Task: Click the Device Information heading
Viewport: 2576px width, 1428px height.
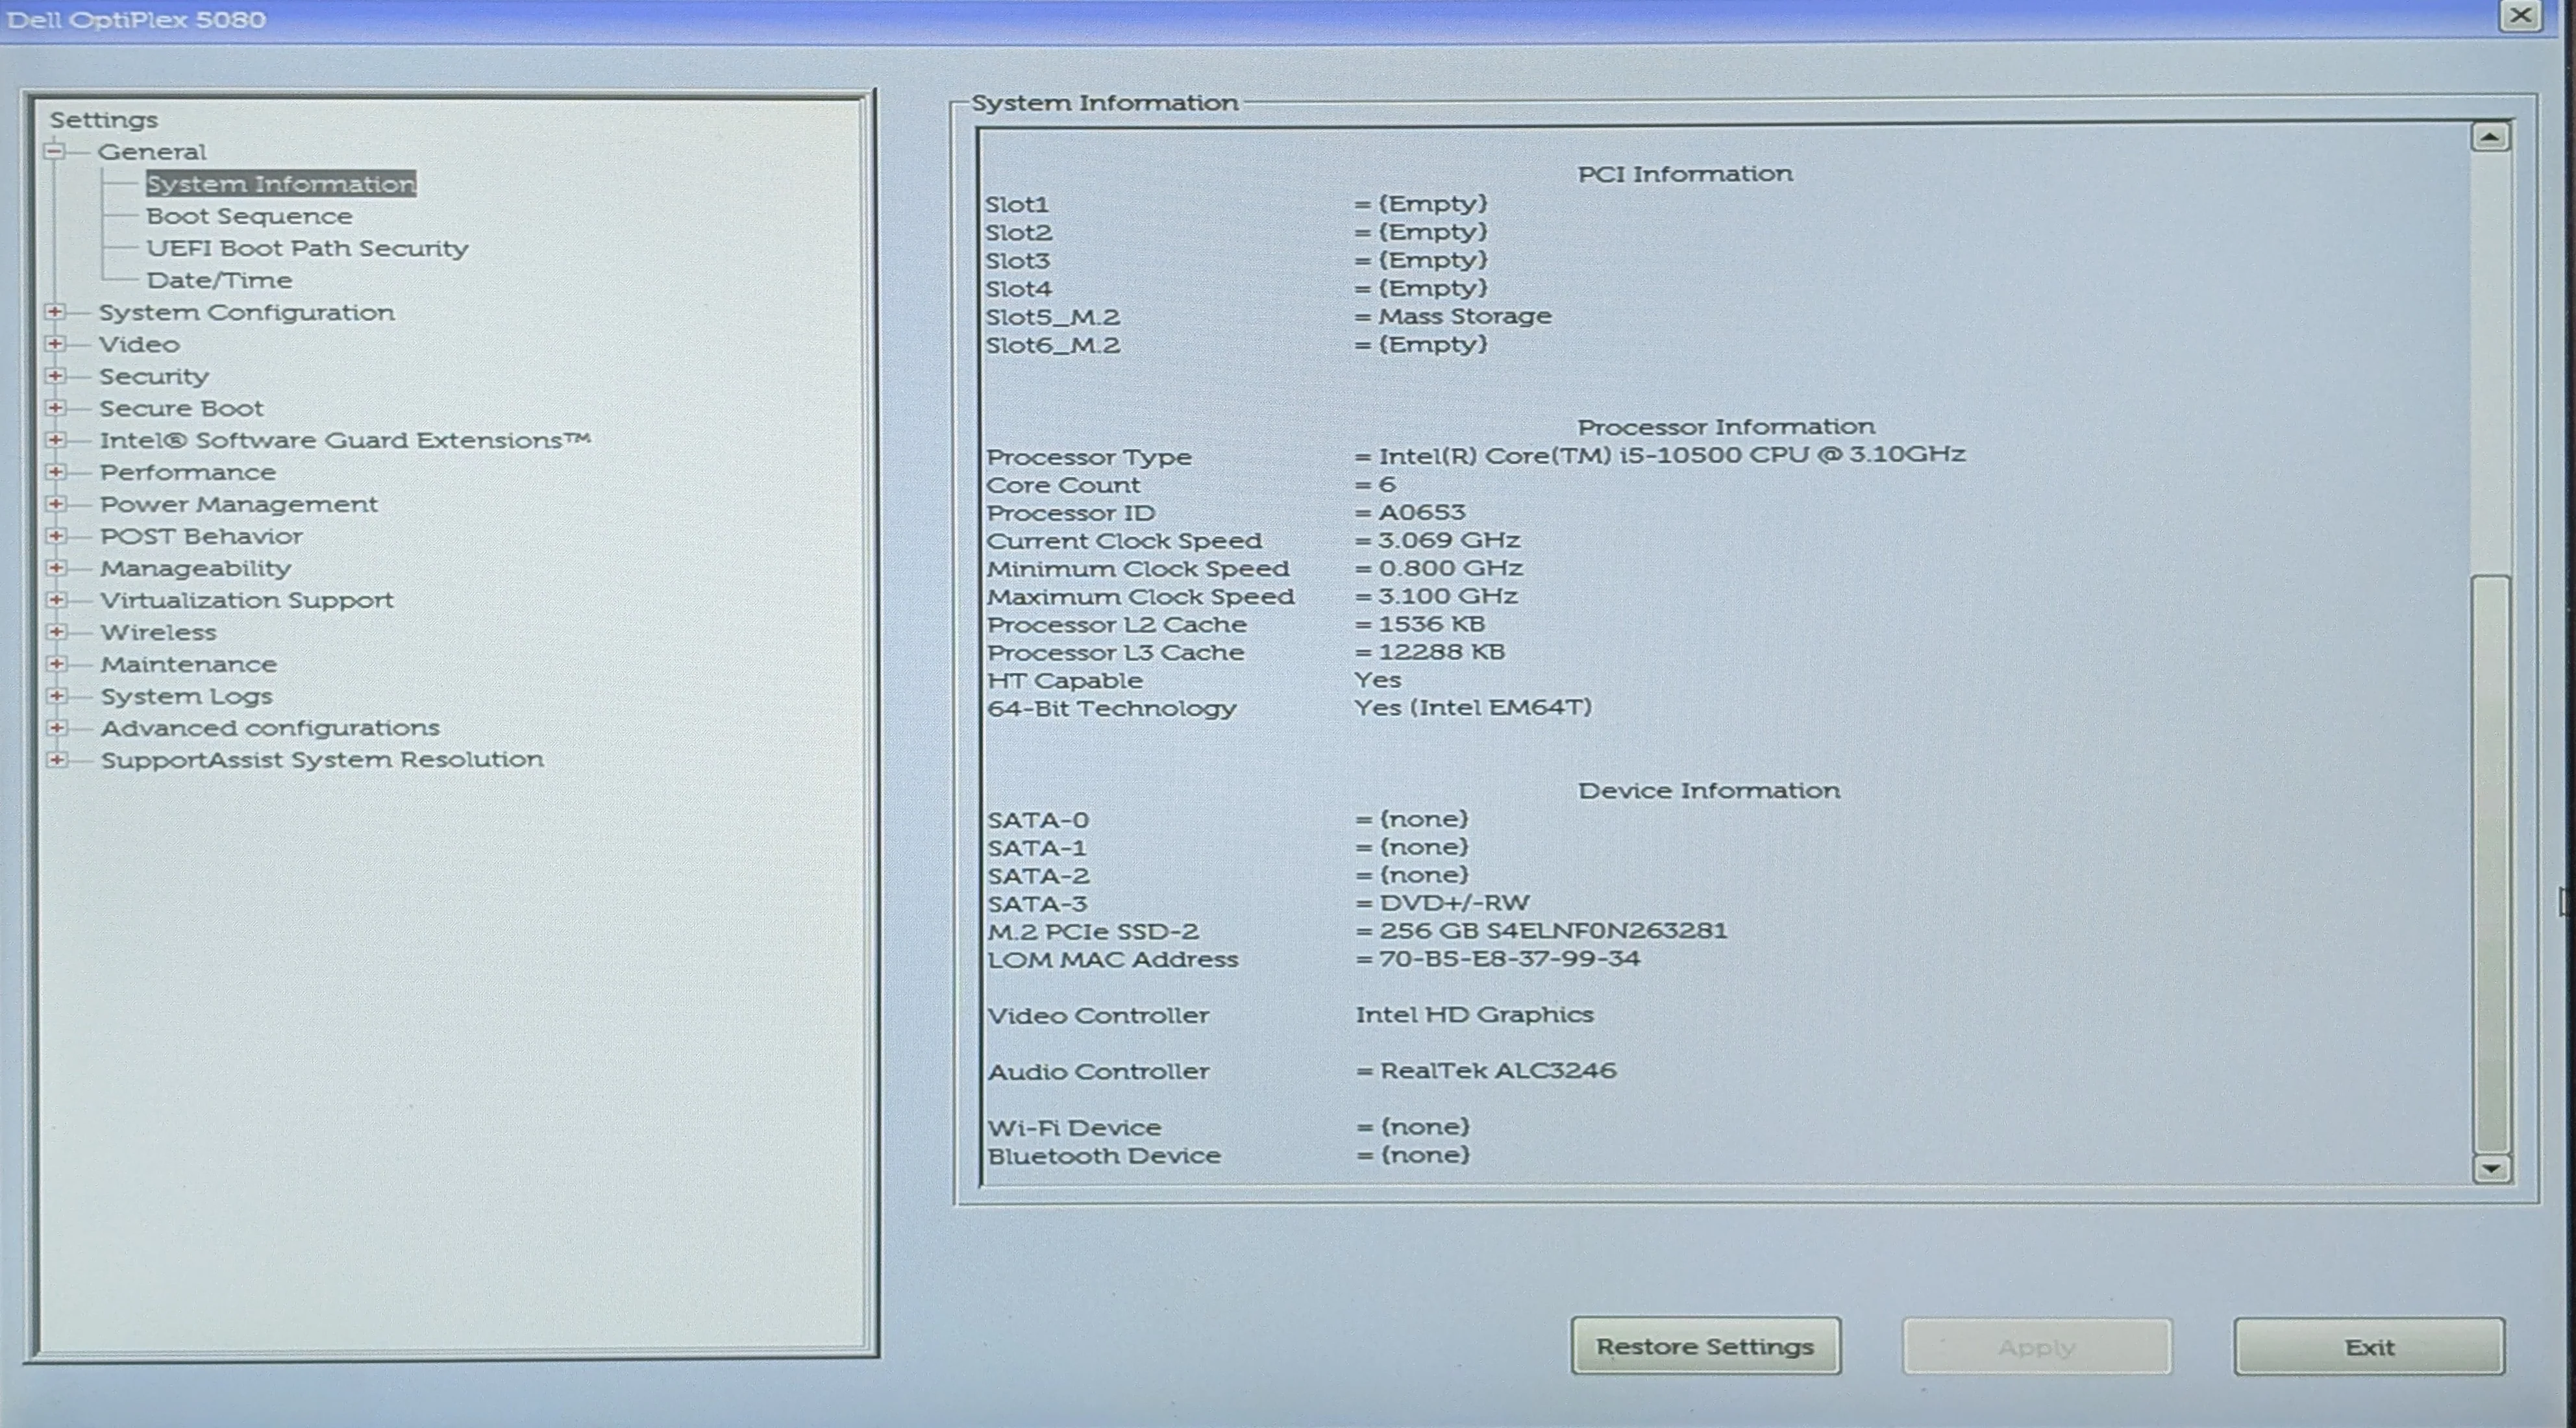Action: coord(1709,791)
